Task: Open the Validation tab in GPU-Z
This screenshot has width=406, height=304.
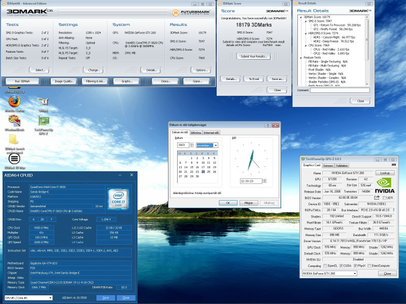Action: [x=342, y=166]
